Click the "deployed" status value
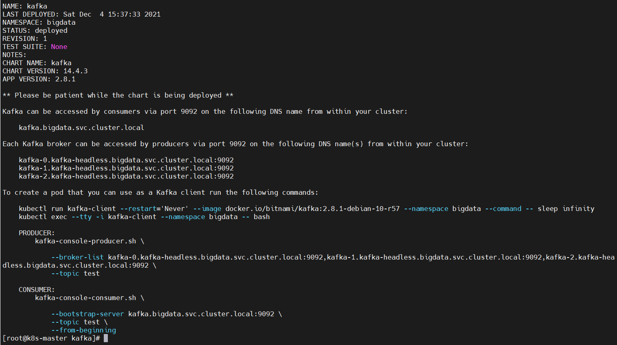 coord(51,30)
